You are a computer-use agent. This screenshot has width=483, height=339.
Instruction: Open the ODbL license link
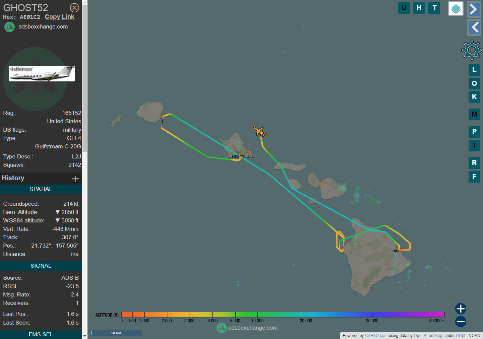pyautogui.click(x=461, y=336)
